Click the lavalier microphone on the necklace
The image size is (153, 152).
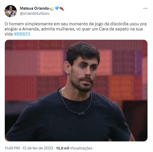(x=81, y=114)
